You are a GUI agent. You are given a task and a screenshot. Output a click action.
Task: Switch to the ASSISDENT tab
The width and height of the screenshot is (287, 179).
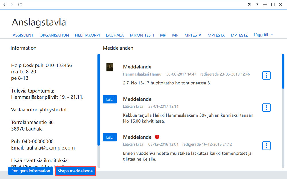(23, 35)
